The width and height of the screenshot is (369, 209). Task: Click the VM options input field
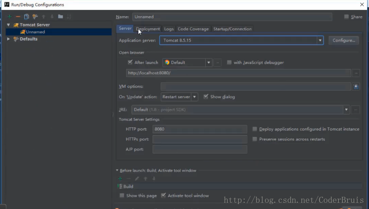[x=256, y=86]
